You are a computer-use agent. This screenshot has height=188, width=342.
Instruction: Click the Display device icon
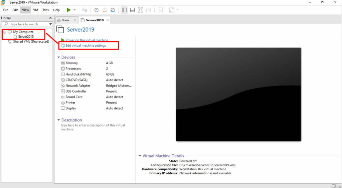[x=63, y=108]
